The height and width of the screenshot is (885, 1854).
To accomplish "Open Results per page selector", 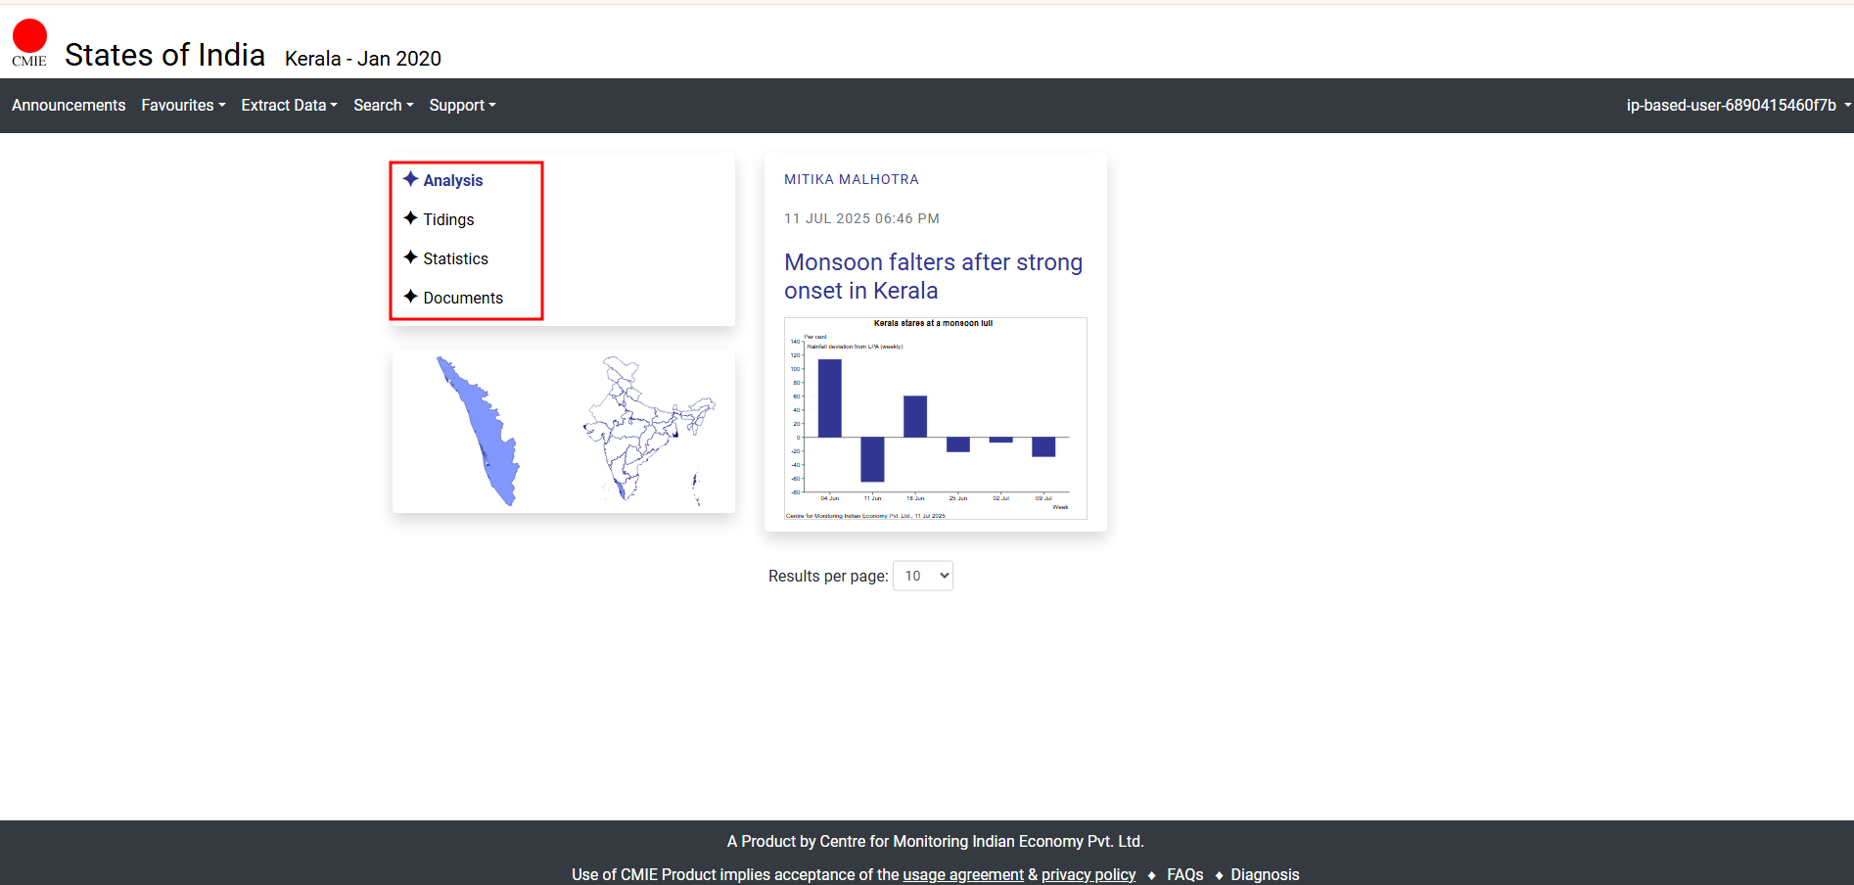I will click(x=922, y=576).
